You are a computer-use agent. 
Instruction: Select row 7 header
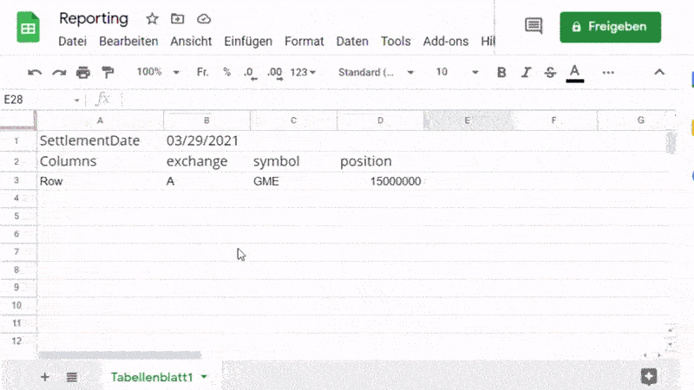[16, 251]
